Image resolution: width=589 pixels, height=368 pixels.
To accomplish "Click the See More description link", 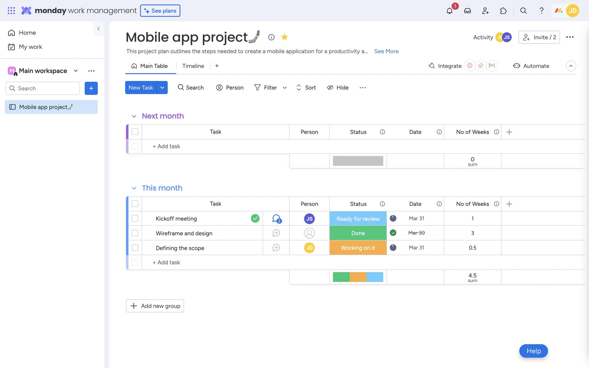I will click(x=386, y=51).
